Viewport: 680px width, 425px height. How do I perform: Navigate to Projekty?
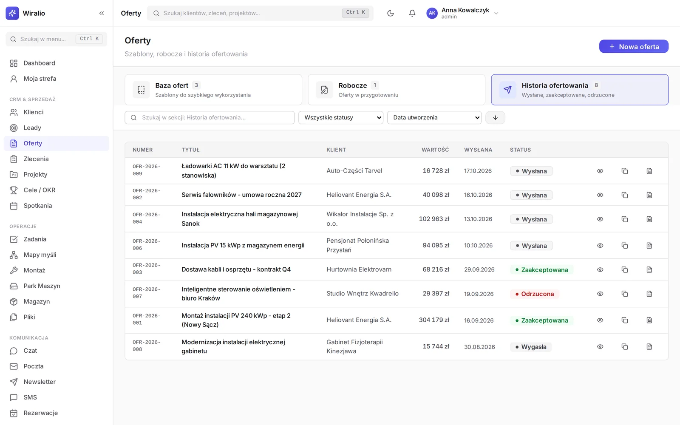click(56, 175)
